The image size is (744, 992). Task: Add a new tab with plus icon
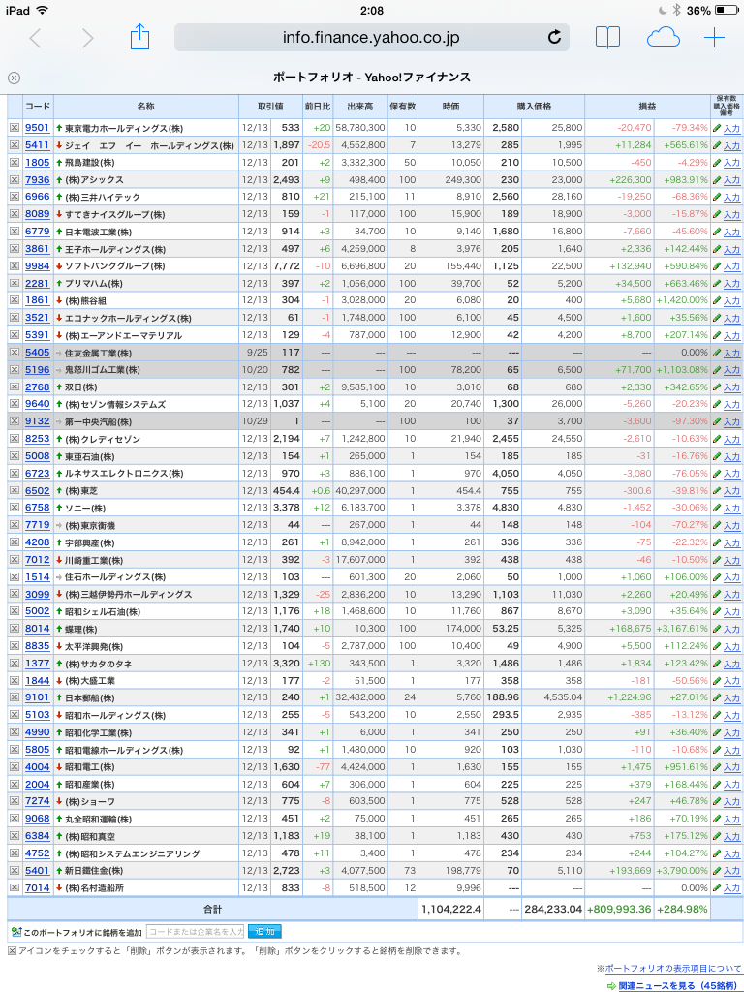714,38
